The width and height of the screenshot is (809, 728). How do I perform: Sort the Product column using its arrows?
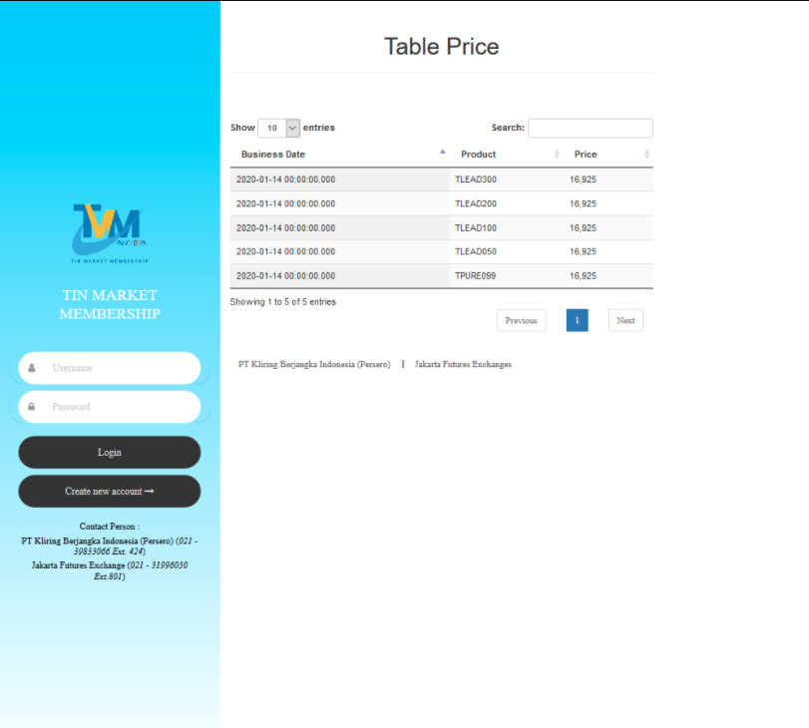[x=557, y=154]
